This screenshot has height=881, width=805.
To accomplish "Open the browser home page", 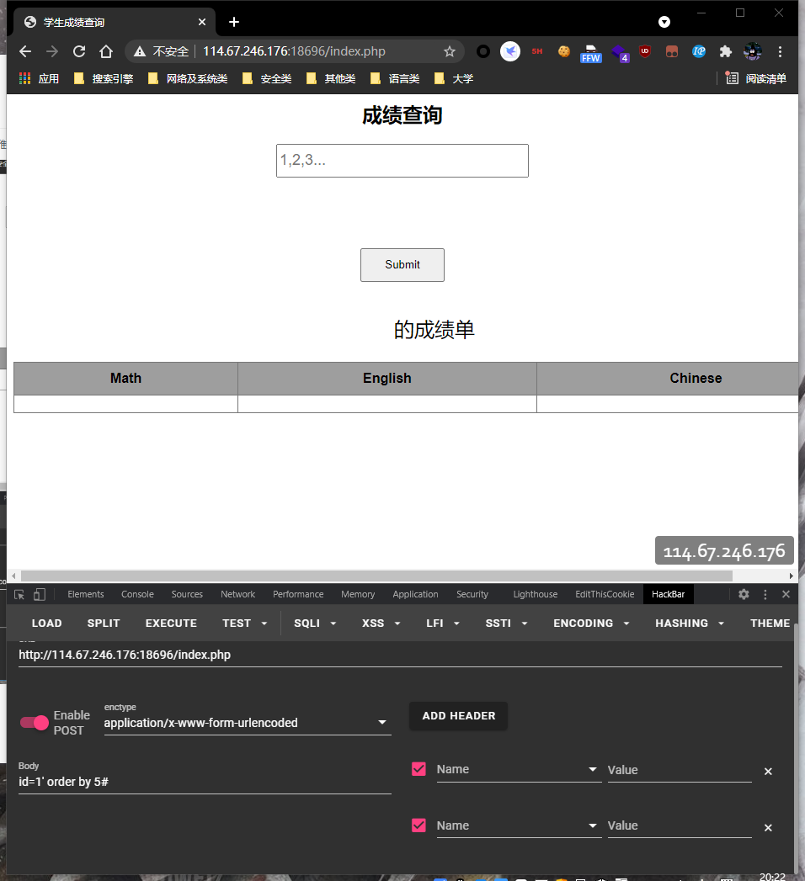I will click(x=106, y=51).
